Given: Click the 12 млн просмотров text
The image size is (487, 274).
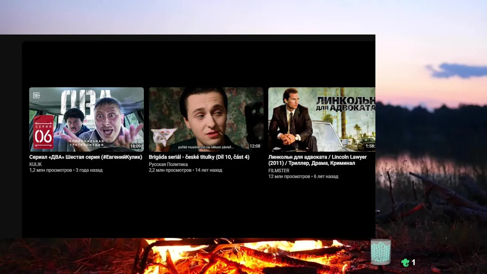Looking at the screenshot, I should coord(289,177).
